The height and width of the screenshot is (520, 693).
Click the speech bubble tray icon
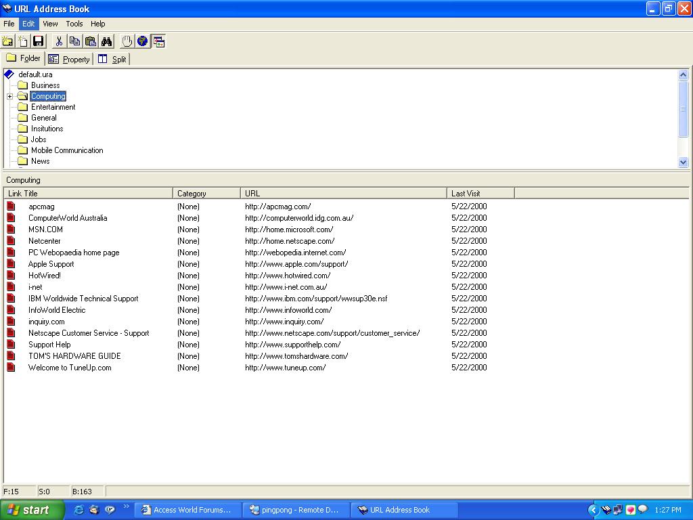643,509
